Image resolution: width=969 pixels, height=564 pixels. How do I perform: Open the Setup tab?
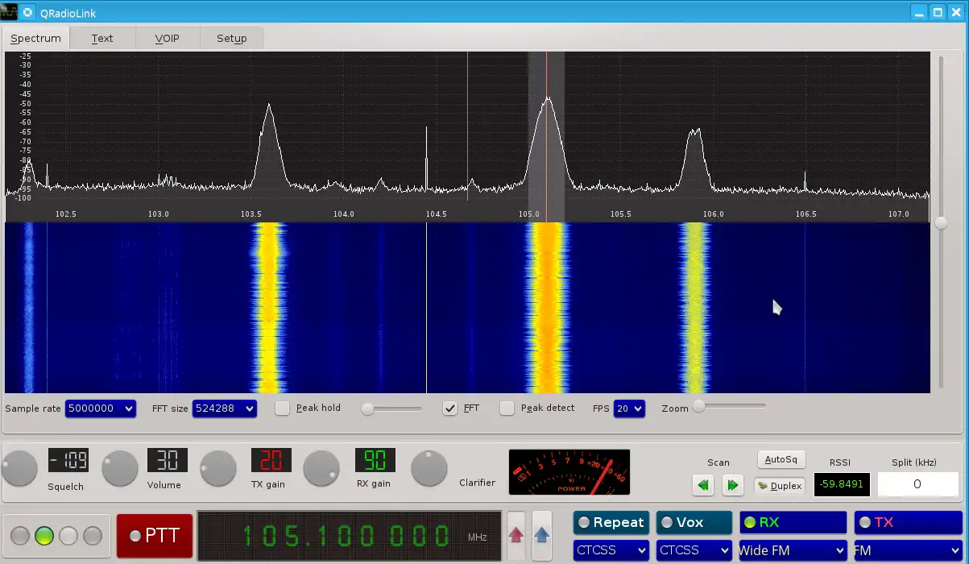(x=231, y=38)
